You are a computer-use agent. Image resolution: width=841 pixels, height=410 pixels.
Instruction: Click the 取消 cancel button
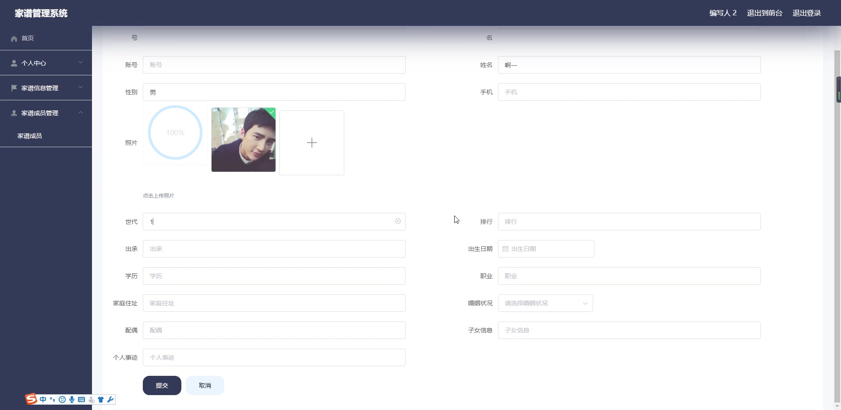pyautogui.click(x=205, y=385)
